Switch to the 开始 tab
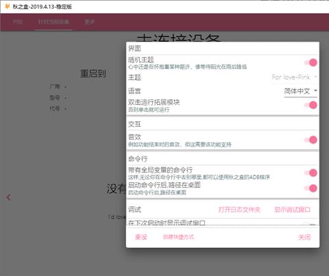Image resolution: width=329 pixels, height=276 pixels. 17,22
